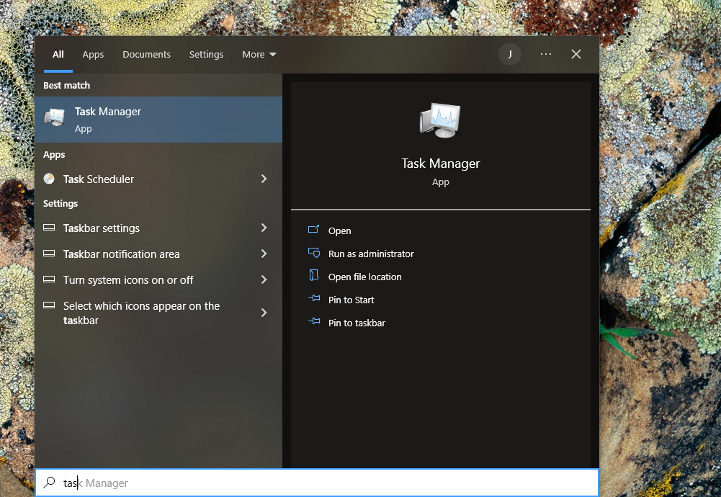Click the Pin to Start pin icon
Viewport: 721px width, 497px height.
point(314,300)
